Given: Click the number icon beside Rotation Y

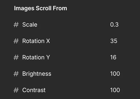Looking at the screenshot, I should (16, 57).
